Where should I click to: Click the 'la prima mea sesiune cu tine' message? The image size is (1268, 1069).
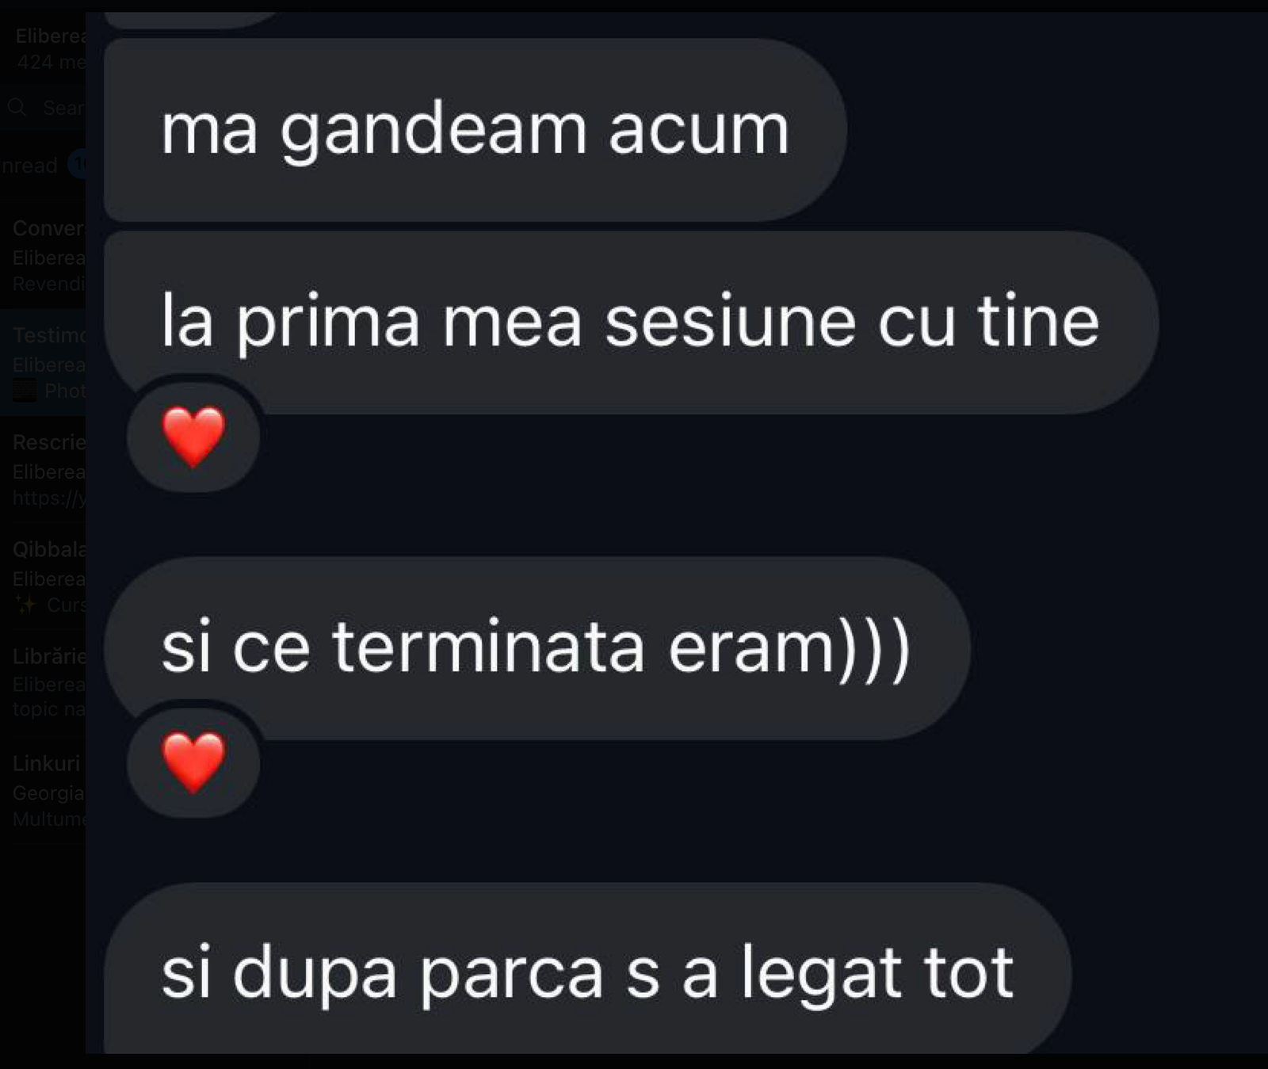click(x=631, y=323)
